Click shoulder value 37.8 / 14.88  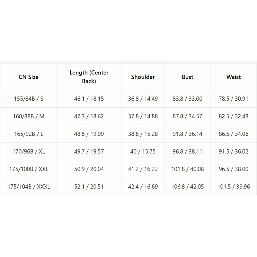tap(143, 116)
